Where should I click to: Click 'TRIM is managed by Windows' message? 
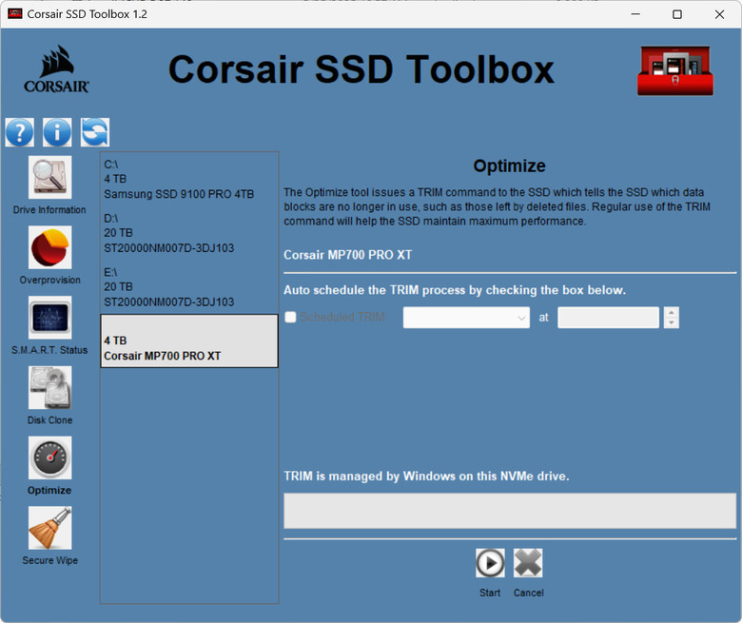click(x=426, y=476)
